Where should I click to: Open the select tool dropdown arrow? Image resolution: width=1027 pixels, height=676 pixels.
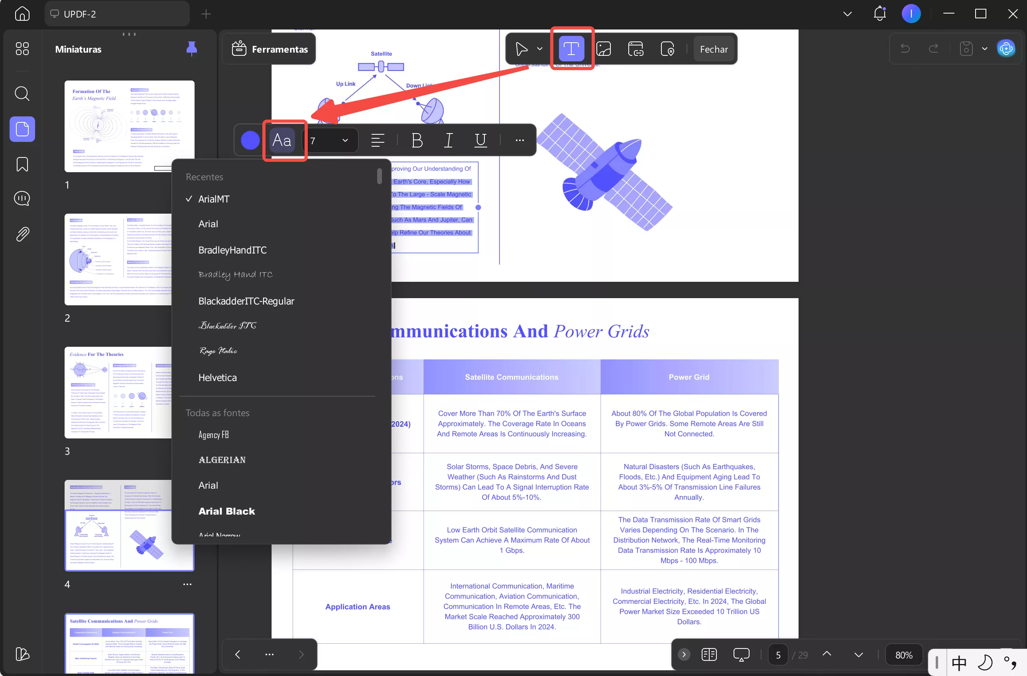tap(539, 49)
